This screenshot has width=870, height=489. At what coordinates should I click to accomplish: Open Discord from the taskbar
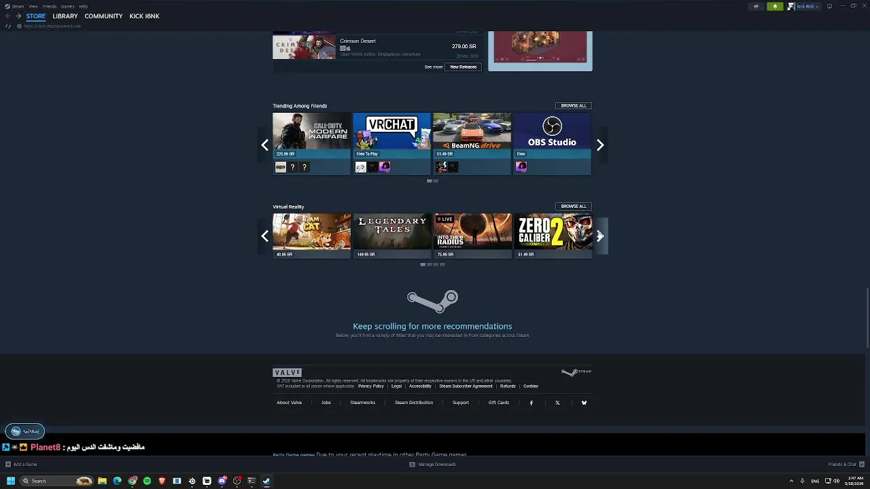(x=222, y=481)
